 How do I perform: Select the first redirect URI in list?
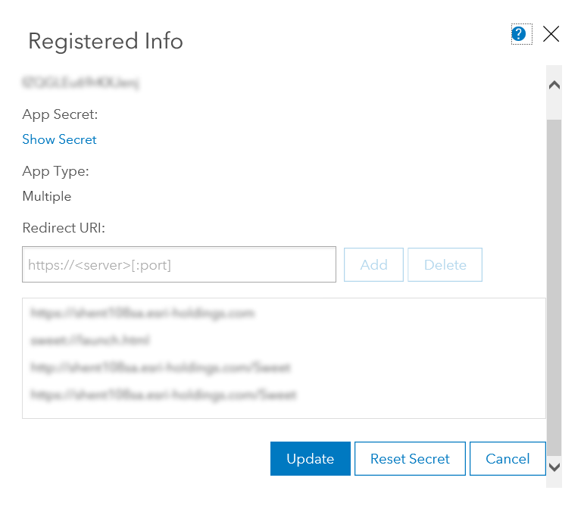click(142, 312)
